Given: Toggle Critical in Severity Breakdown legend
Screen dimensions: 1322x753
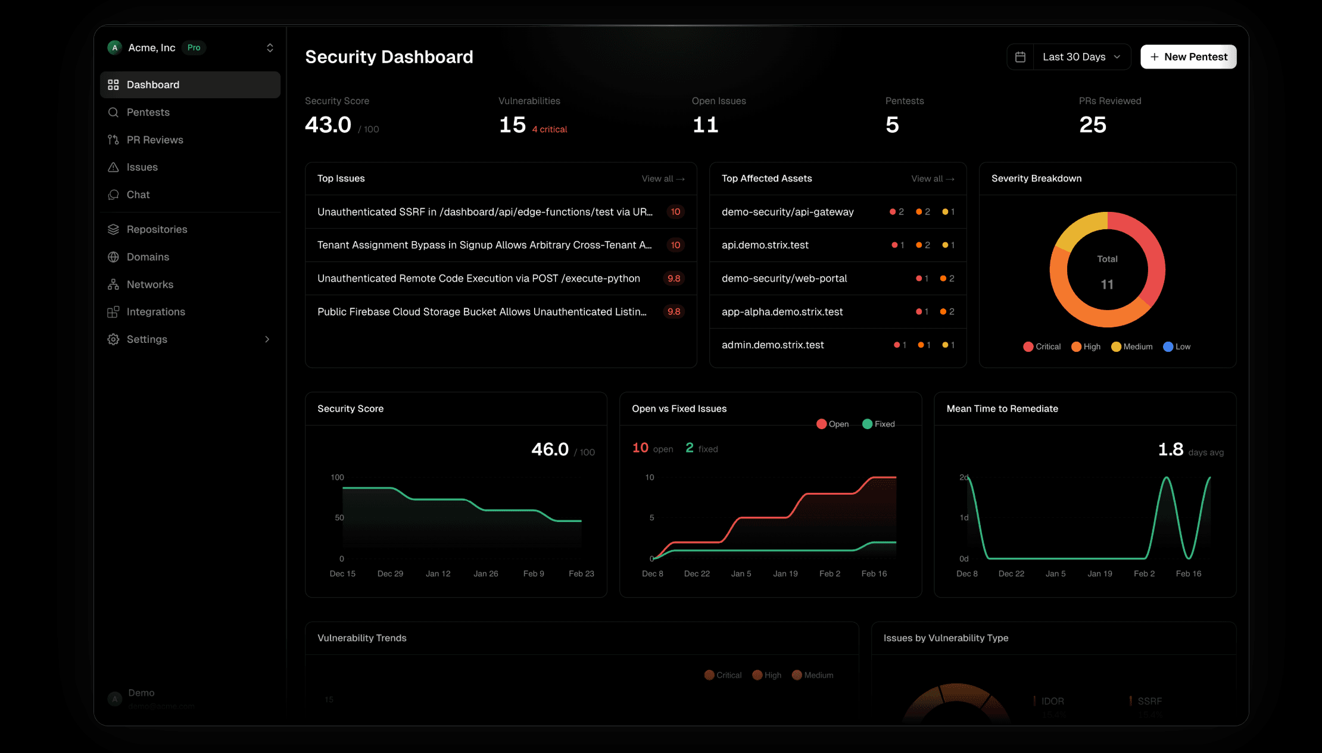Looking at the screenshot, I should pos(1042,347).
